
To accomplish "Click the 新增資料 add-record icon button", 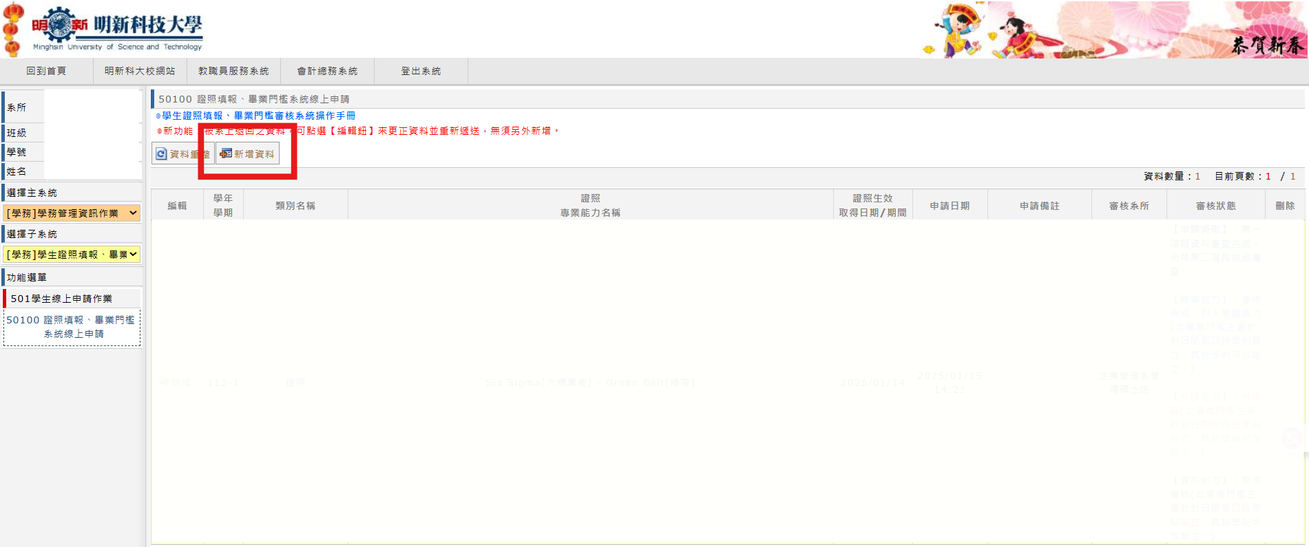I will pos(247,154).
